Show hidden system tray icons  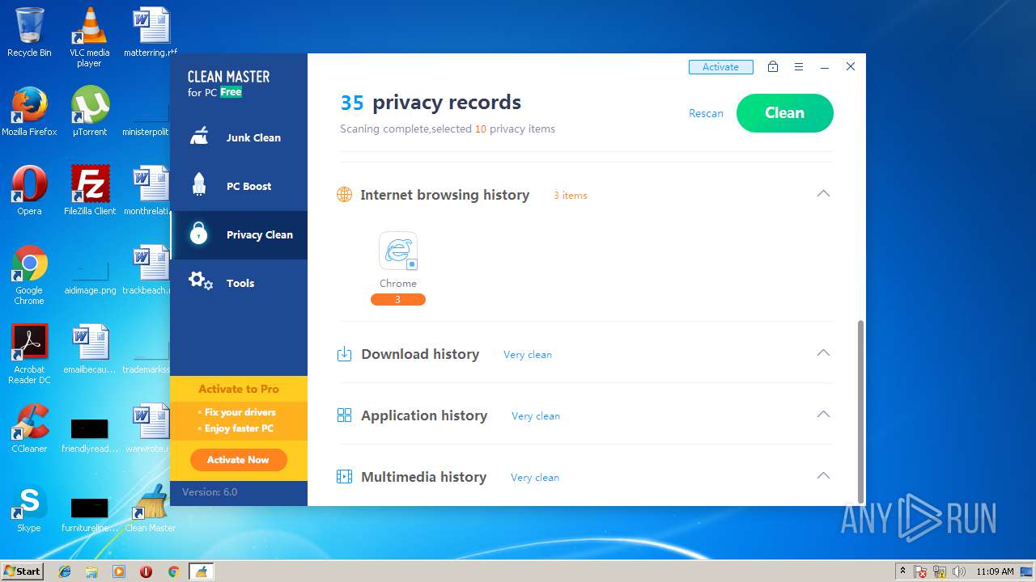coord(902,571)
